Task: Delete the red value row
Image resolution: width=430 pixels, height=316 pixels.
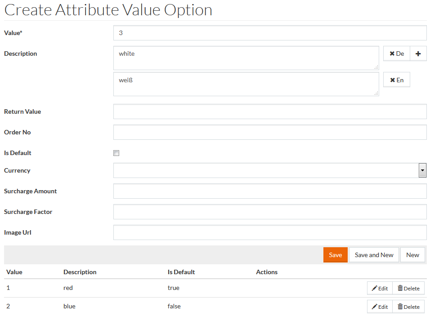Action: coord(408,288)
